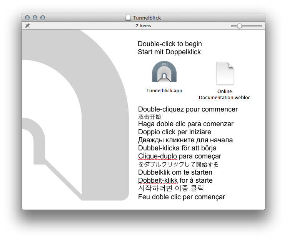The image size is (287, 240).
Task: Click the document proxy icon in title bar
Action: coord(128,18)
